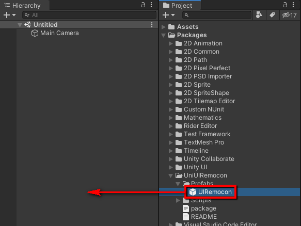Switch to the Hierarchy tab
Image resolution: width=301 pixels, height=226 pixels.
click(x=25, y=5)
